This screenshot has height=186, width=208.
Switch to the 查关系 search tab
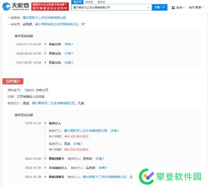[x=101, y=2]
